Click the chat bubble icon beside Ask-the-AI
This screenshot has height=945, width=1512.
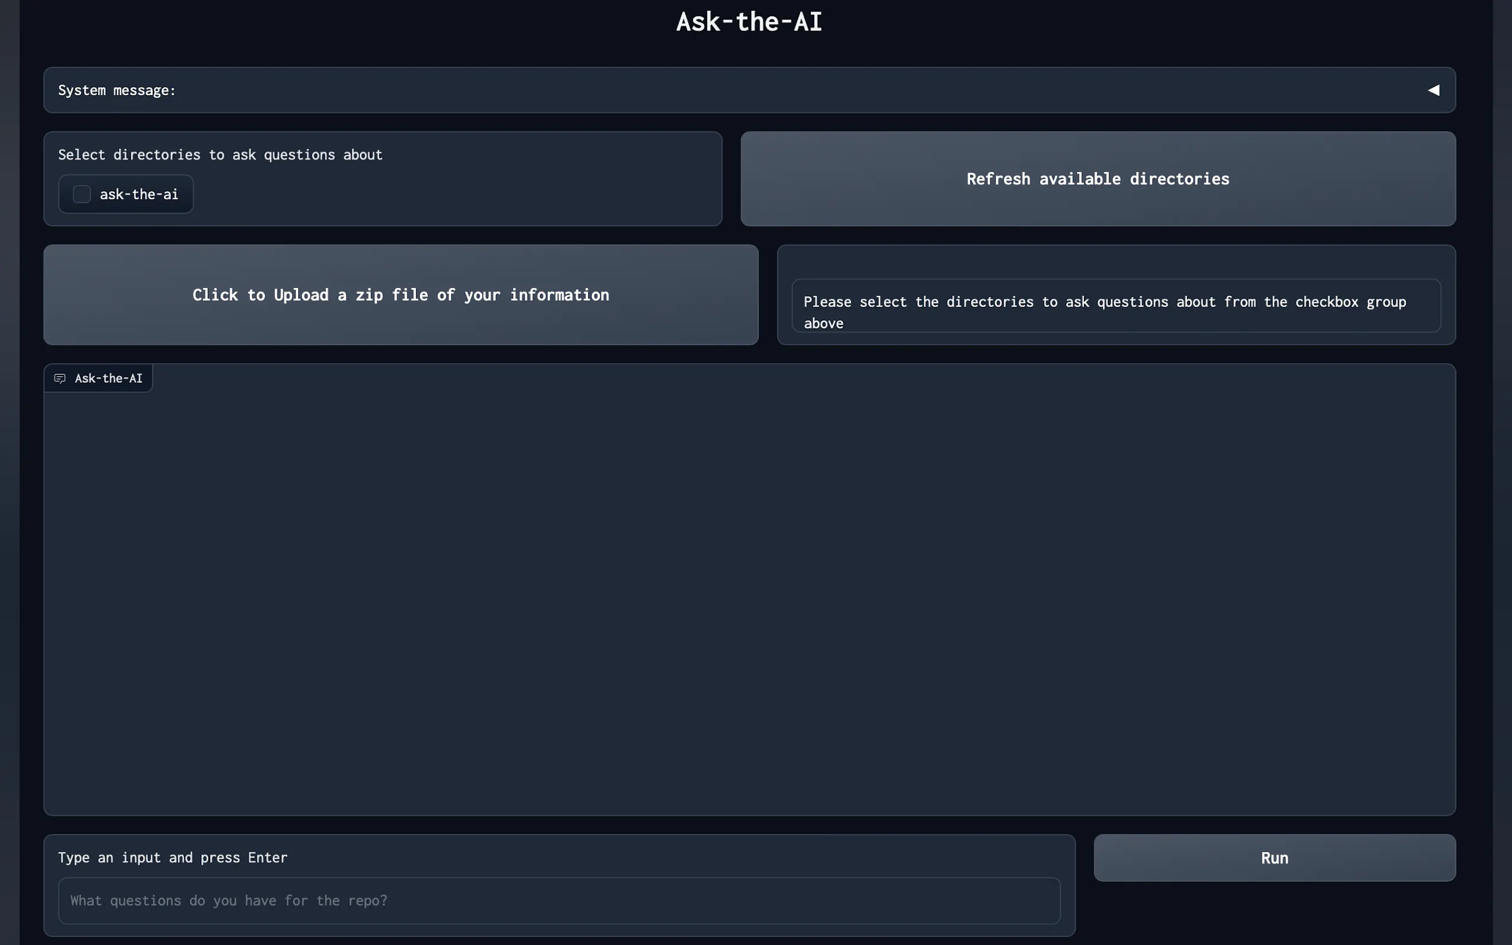point(60,378)
